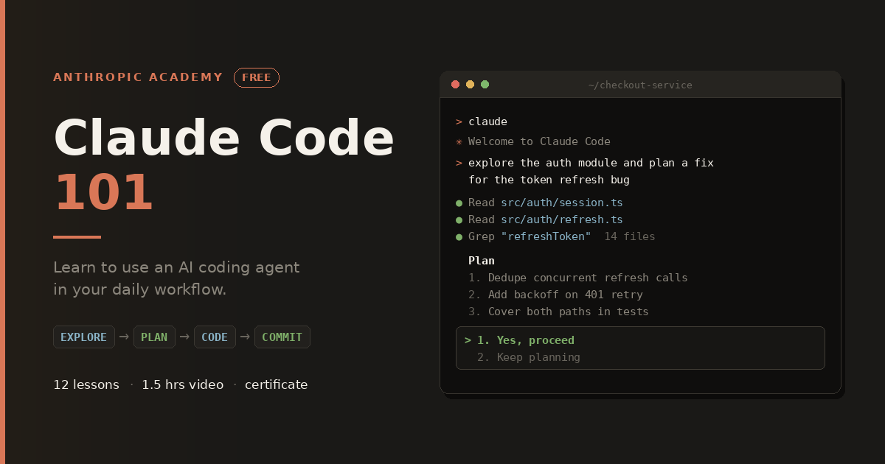Click the 'ANTHROPIC ACADEMY' label
This screenshot has width=885, height=464.
[x=138, y=77]
